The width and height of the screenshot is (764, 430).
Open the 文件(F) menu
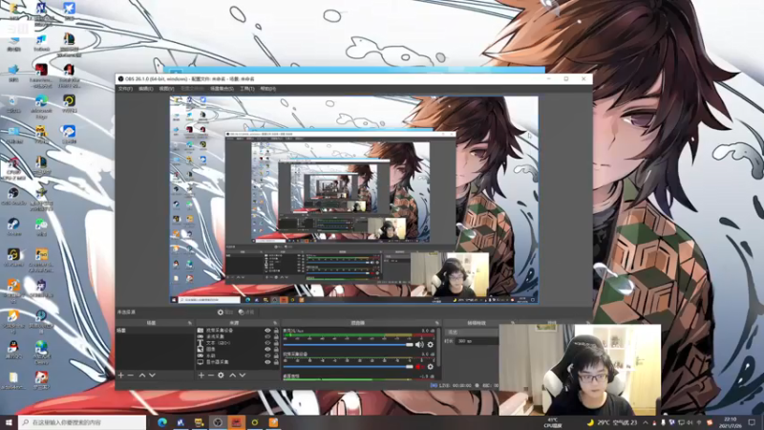click(x=125, y=89)
